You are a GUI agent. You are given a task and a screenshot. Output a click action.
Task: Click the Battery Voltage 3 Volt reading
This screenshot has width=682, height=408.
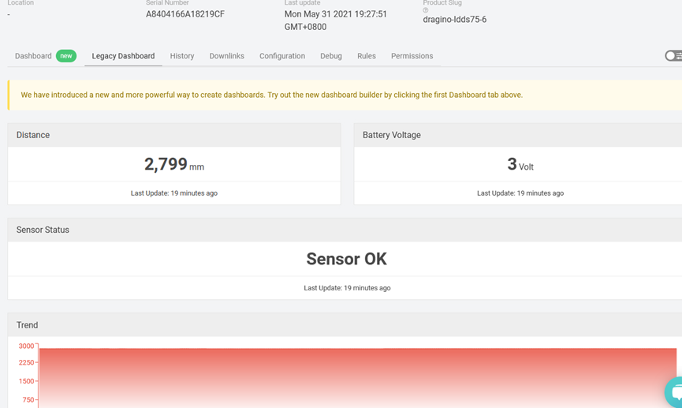click(x=520, y=164)
